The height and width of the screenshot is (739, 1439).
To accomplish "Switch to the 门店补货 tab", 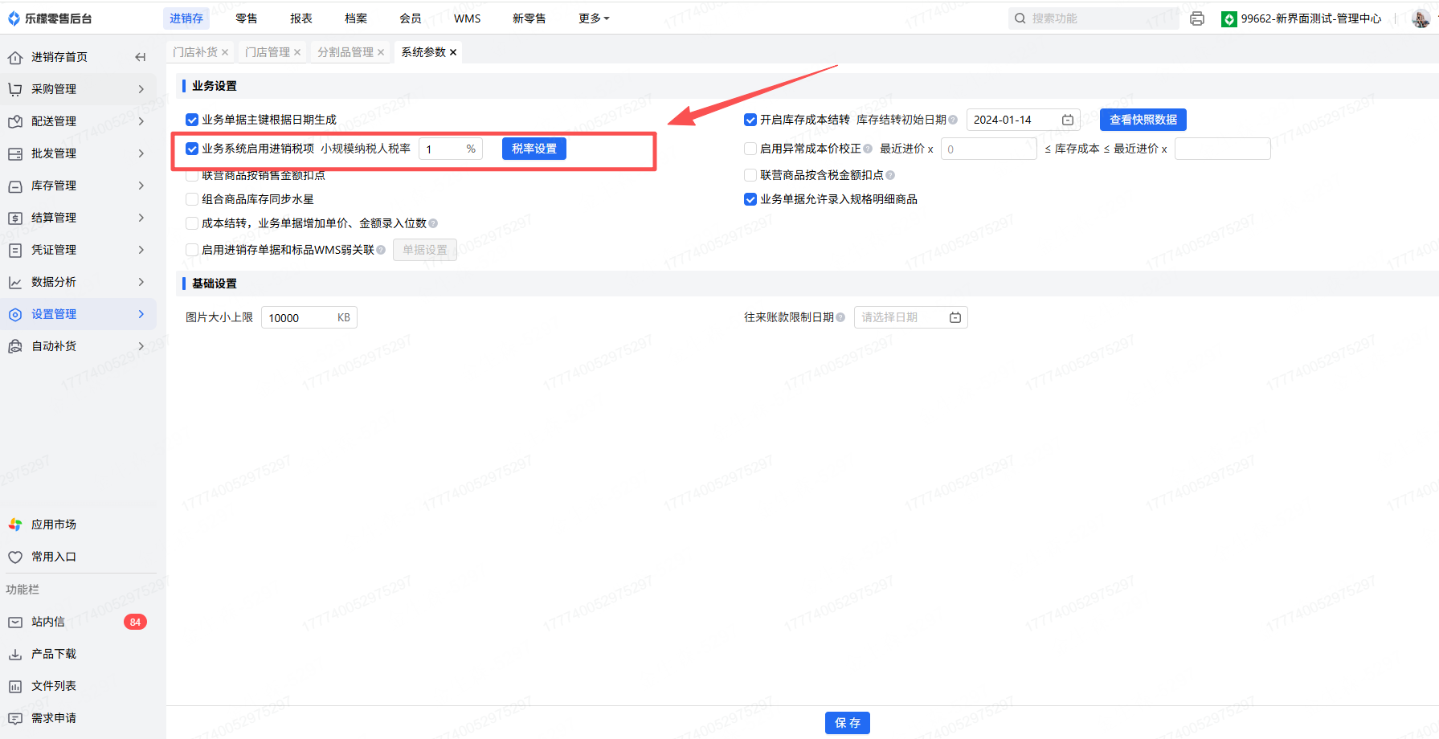I will (195, 52).
